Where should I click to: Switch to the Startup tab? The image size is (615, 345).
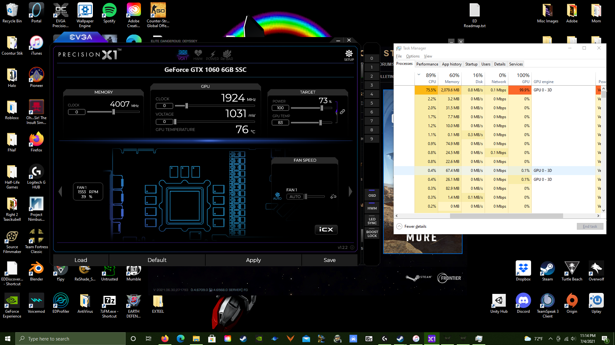click(471, 64)
